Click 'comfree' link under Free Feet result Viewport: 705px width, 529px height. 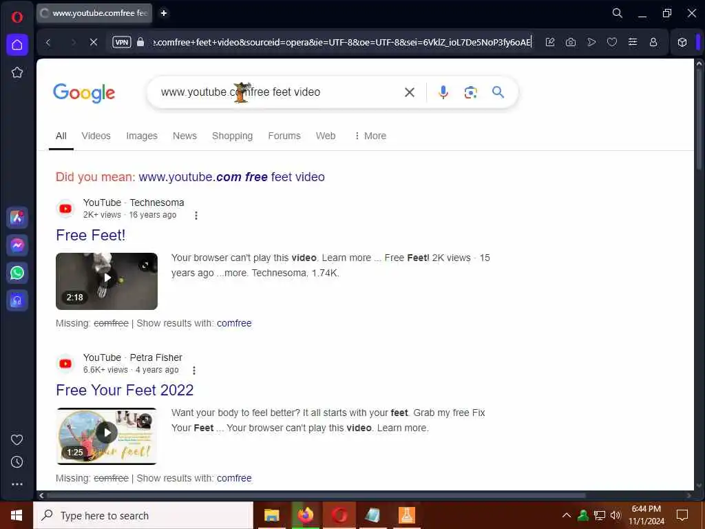coord(234,324)
